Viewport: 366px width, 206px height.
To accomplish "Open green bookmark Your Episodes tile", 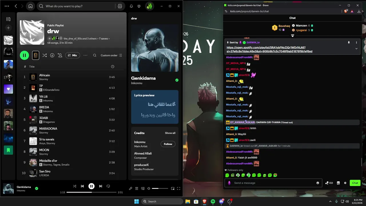I will point(8,150).
